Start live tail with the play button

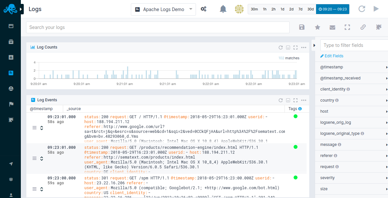tap(376, 9)
